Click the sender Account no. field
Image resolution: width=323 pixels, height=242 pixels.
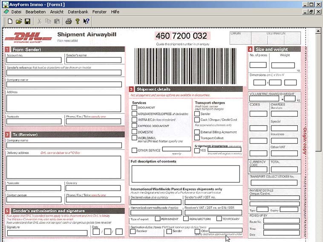click(x=34, y=60)
